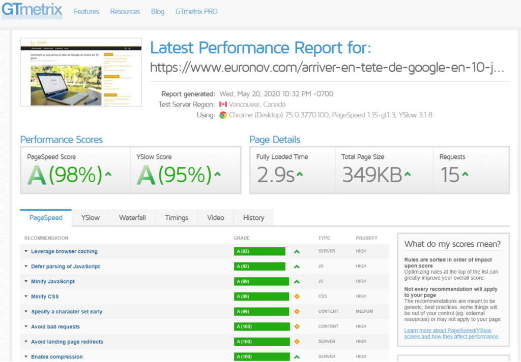The image size is (521, 362).
Task: Open the tested page screenshot thumbnail
Action: (x=81, y=72)
